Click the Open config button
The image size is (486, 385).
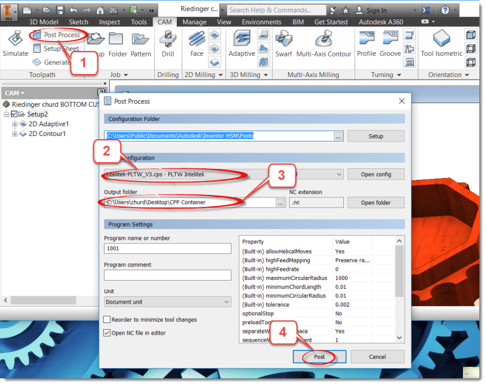coord(375,174)
